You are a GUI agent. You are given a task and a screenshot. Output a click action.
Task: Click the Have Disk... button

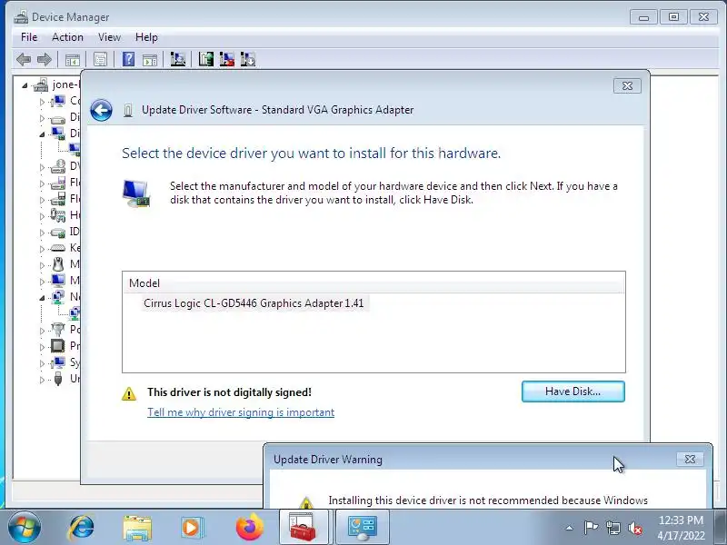(x=573, y=391)
